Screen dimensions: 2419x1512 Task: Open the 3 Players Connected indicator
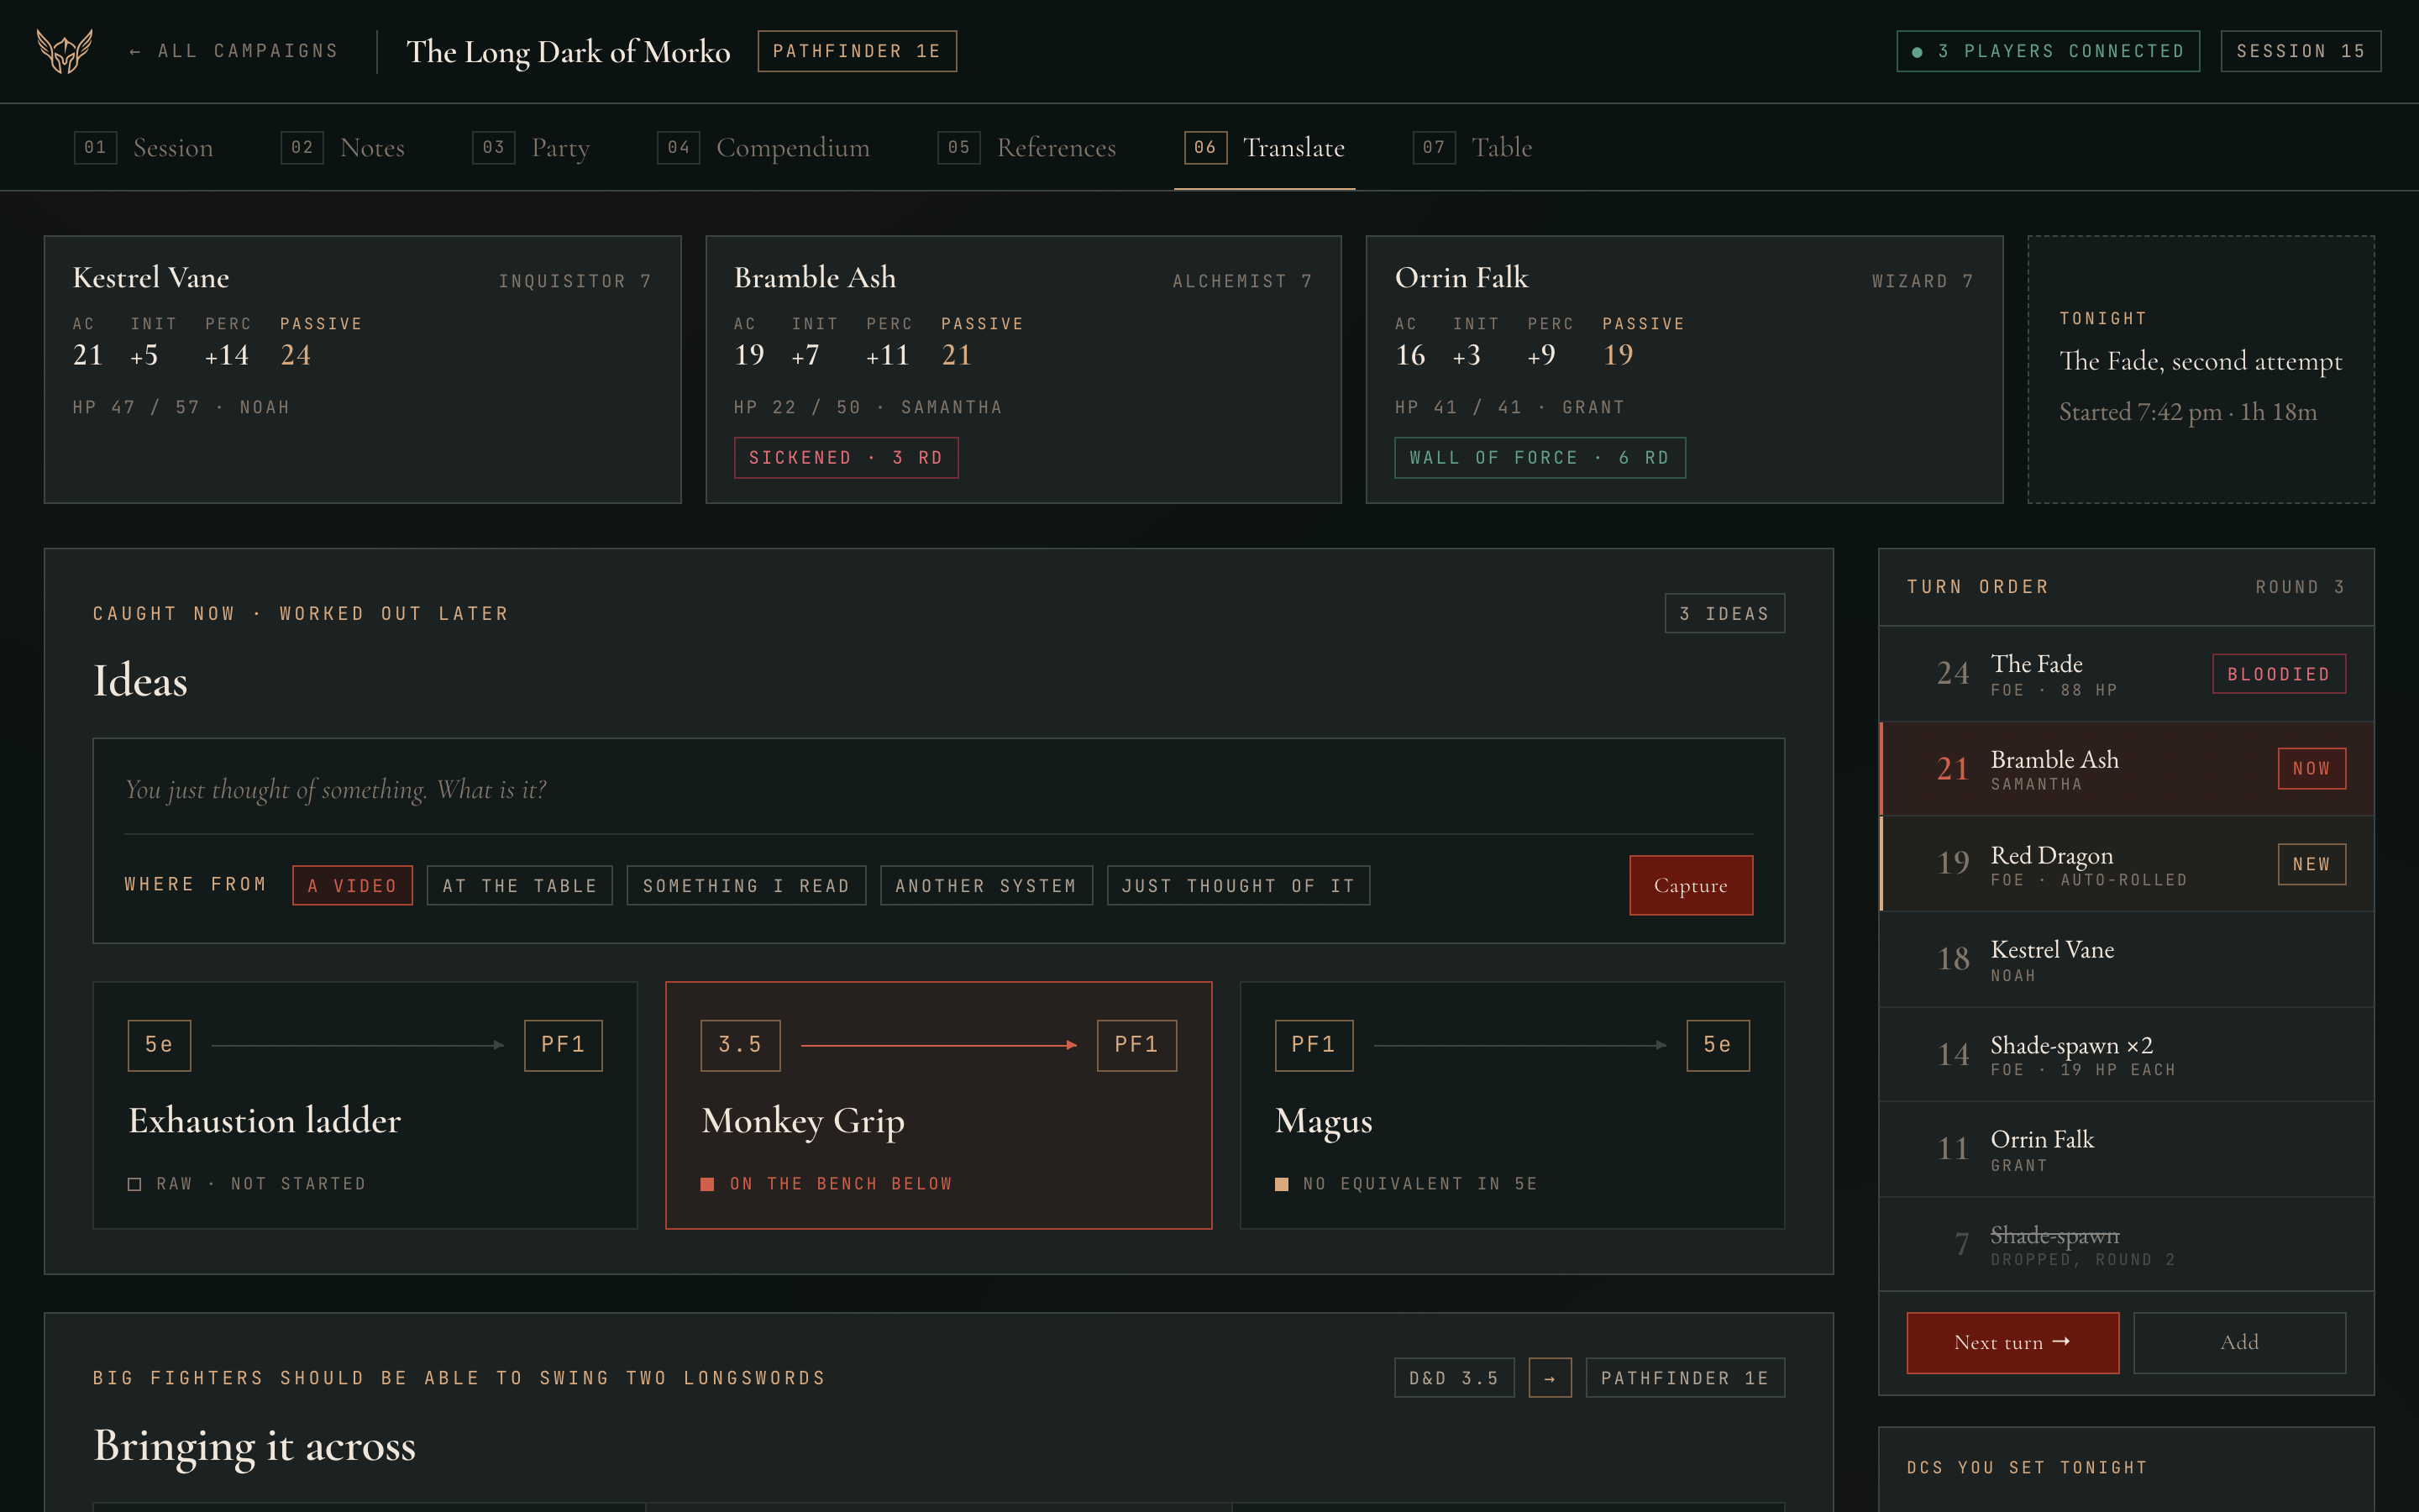(x=2047, y=51)
